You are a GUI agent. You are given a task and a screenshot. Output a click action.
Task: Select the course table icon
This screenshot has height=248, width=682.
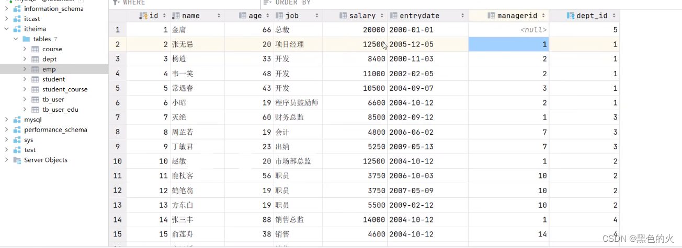pos(35,49)
